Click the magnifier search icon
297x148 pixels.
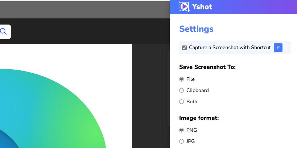(3, 32)
